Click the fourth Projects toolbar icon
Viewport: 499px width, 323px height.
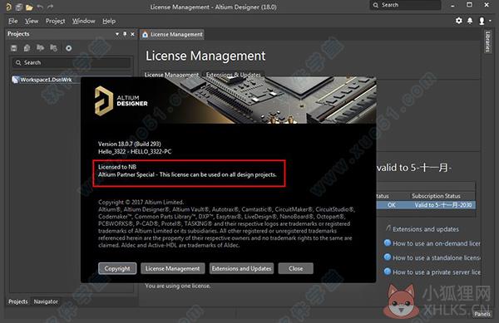(53, 48)
